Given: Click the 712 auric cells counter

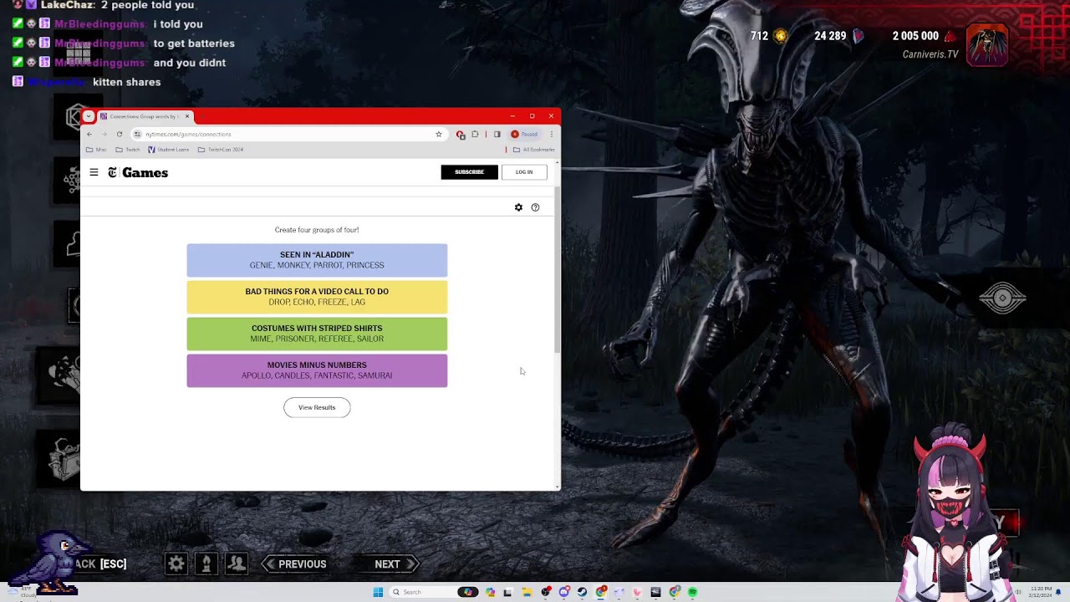Looking at the screenshot, I should pyautogui.click(x=769, y=36).
